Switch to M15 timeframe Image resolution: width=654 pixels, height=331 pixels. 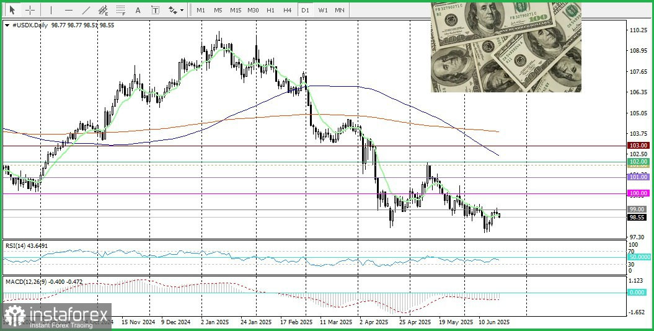click(236, 10)
